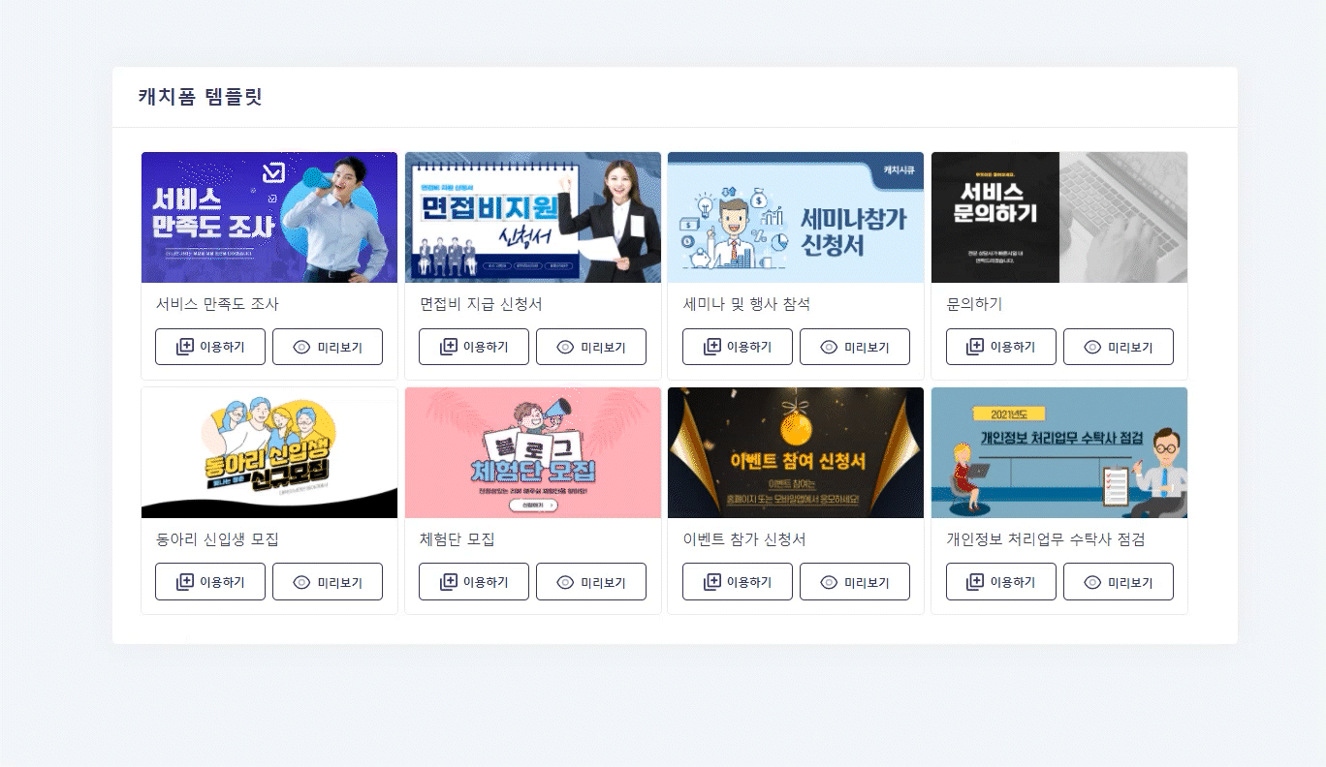Preview the 개인정보 처리업무 수탁사 점검 template (미리보기)
This screenshot has height=767, width=1326.
click(1119, 582)
